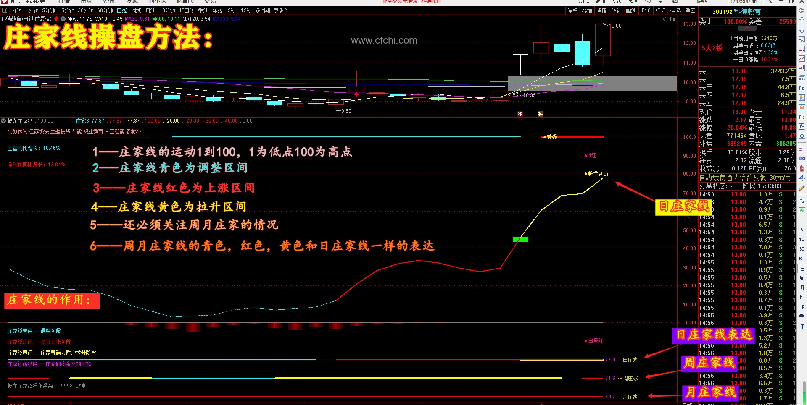Toggle the panel layout icon before 分时
The height and width of the screenshot is (405, 807).
(x=5, y=10)
